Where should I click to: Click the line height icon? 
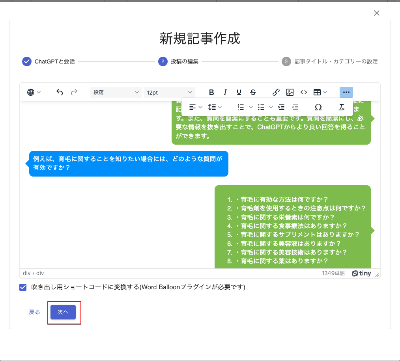[212, 107]
